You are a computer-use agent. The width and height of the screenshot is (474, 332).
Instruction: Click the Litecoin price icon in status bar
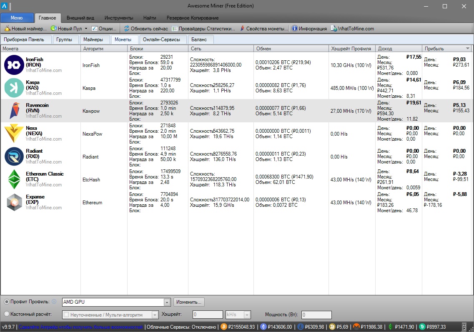pos(301,327)
